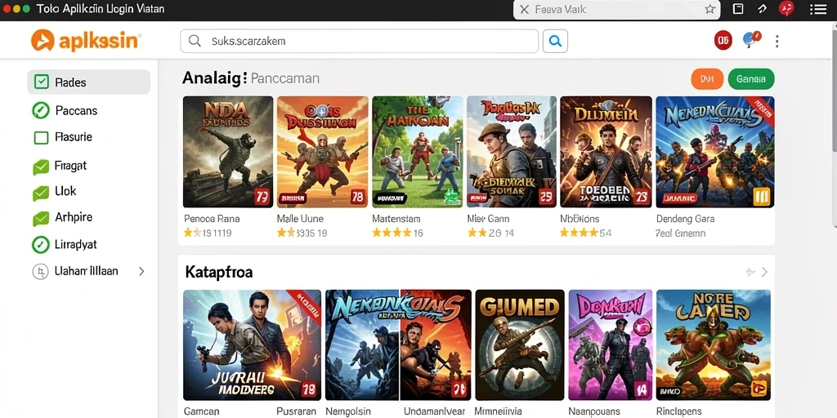The width and height of the screenshot is (837, 418).
Task: Click the Gamcan title under Katapfroa
Action: tap(201, 411)
